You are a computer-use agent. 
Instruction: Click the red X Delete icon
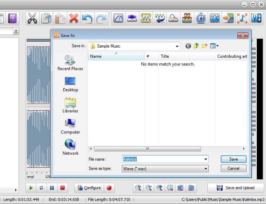[x=74, y=18]
